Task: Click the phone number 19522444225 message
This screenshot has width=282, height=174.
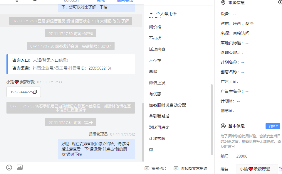Action: (x=23, y=92)
